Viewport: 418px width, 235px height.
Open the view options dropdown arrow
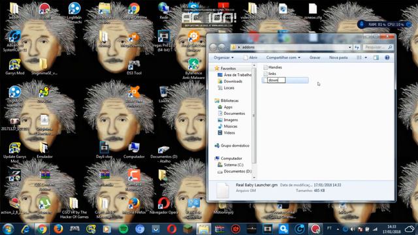click(366, 57)
